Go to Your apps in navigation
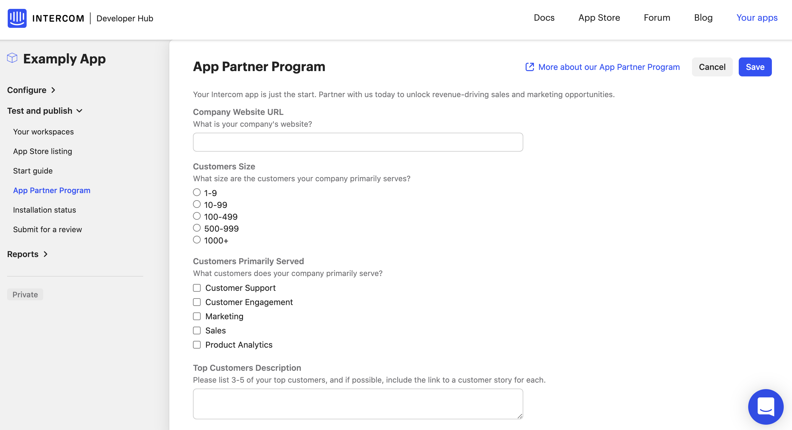This screenshot has width=792, height=430. coord(757,18)
